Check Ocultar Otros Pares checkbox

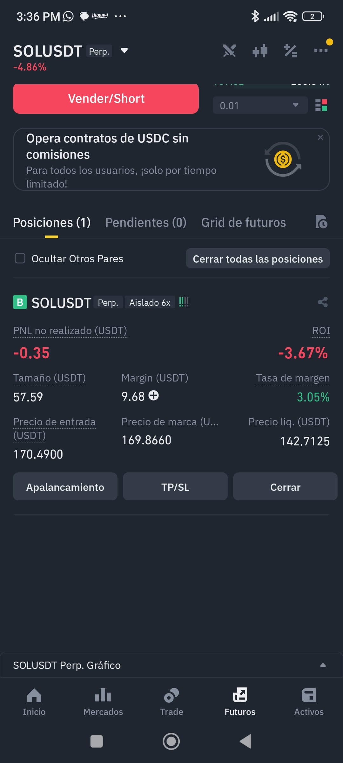point(20,258)
